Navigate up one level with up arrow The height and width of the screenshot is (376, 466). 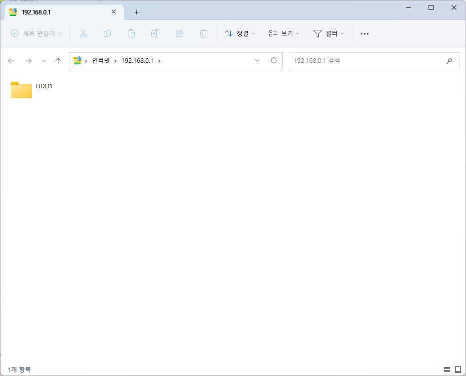58,60
